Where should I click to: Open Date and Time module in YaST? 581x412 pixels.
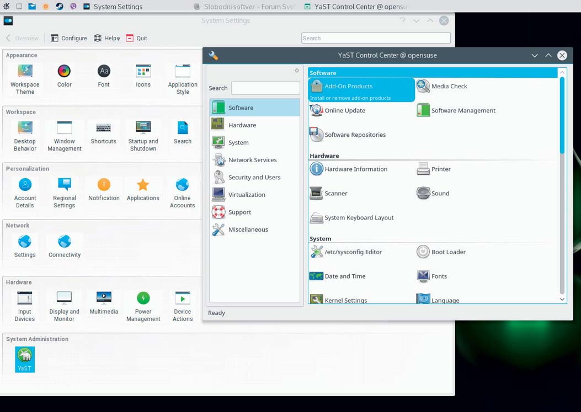[x=338, y=276]
